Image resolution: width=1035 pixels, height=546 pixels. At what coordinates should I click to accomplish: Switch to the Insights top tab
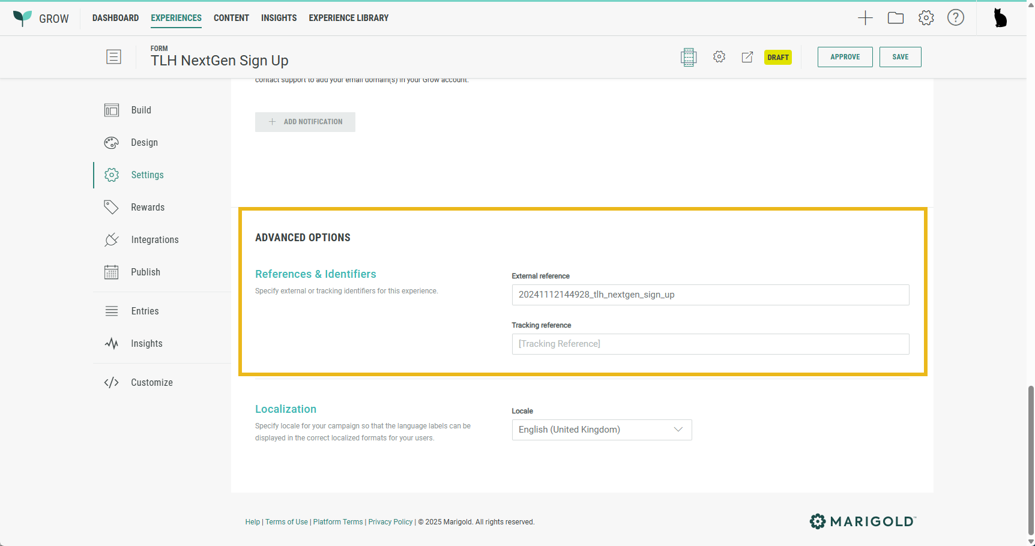click(x=279, y=18)
